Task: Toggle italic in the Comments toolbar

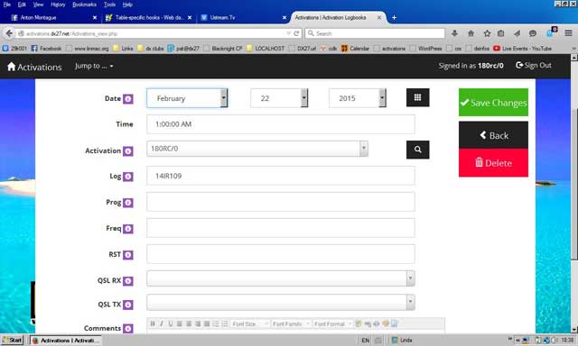Action: coord(162,323)
